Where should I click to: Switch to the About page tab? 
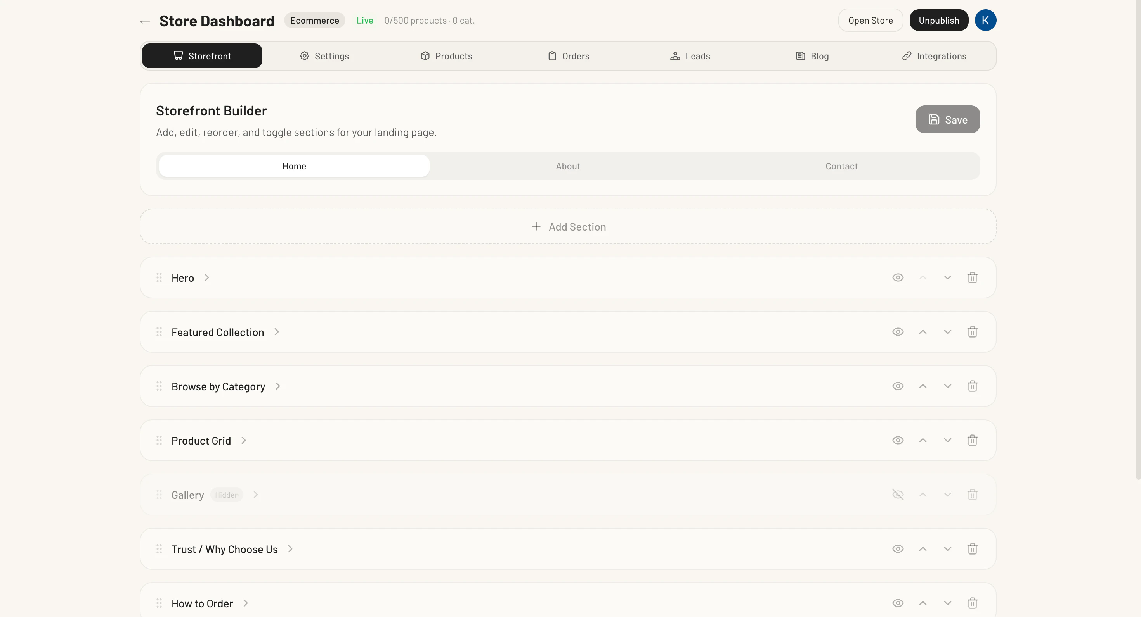point(567,166)
